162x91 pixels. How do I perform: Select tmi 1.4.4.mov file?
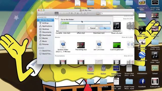pyautogui.click(x=99, y=45)
